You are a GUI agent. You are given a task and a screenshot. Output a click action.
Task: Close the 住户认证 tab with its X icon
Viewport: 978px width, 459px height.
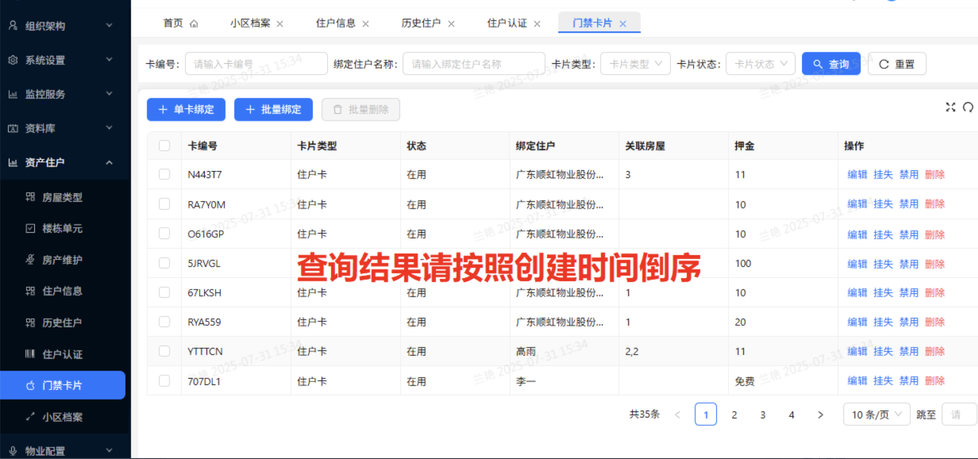point(537,24)
